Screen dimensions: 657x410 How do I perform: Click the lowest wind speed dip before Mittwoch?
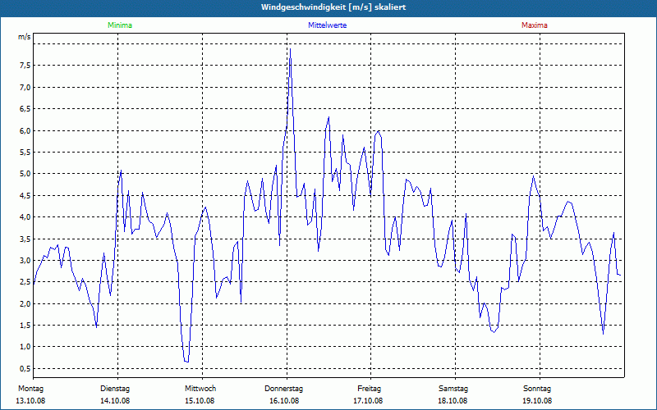point(186,362)
